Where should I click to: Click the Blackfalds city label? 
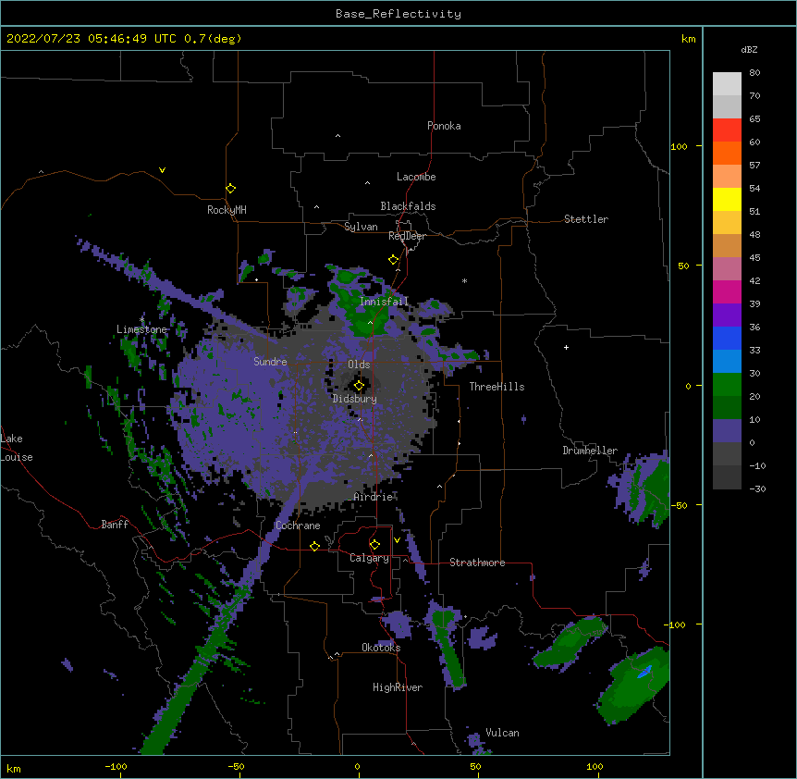pyautogui.click(x=408, y=206)
